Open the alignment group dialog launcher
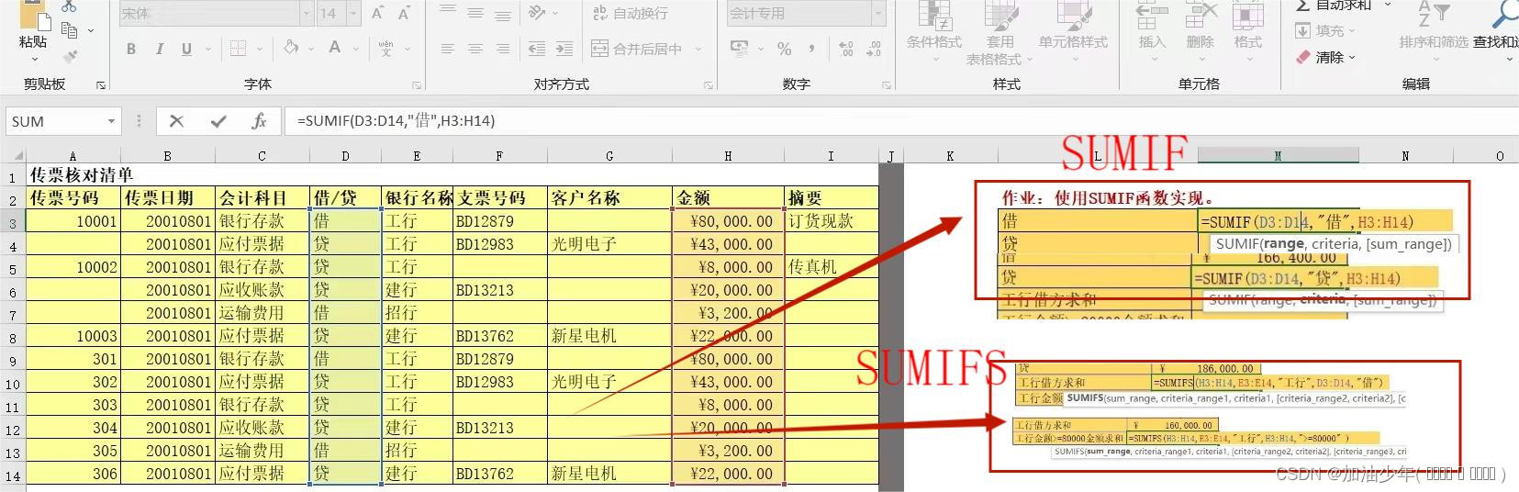The image size is (1519, 492). pyautogui.click(x=709, y=85)
